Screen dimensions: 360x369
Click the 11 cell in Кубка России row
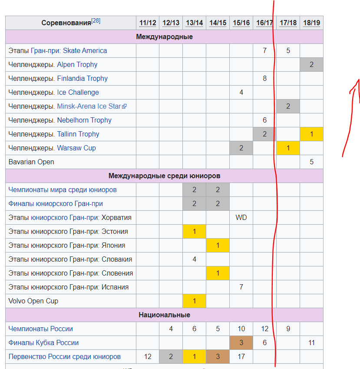(311, 342)
